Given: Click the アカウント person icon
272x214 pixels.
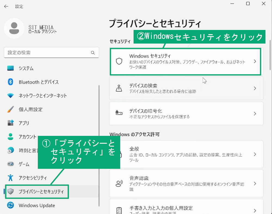Looking at the screenshot, I should coord(10,136).
